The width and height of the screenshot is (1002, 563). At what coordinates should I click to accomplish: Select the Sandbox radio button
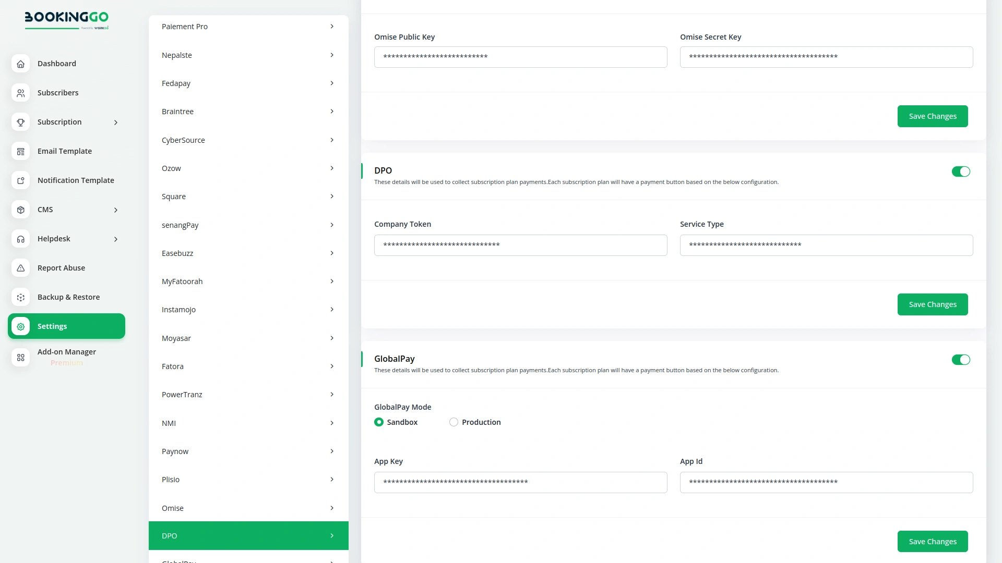coord(379,422)
